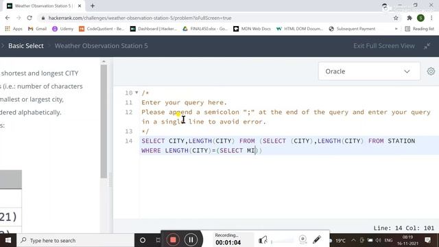This screenshot has width=439, height=247.
Task: Open the Chrome profile avatar
Action: [x=420, y=18]
